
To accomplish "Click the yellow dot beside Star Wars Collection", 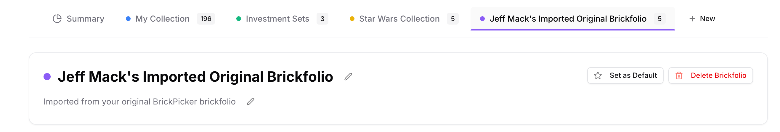I will pos(352,19).
